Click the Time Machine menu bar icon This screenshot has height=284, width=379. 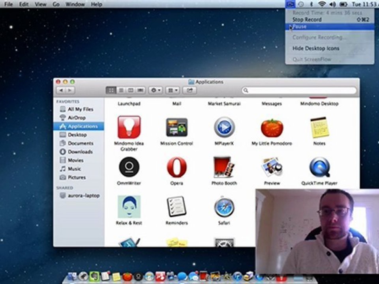[301, 4]
